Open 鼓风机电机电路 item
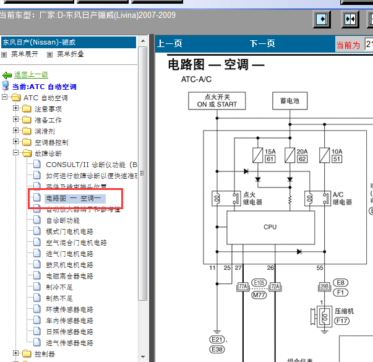Viewport: 373px width, 362px height. [x=69, y=265]
